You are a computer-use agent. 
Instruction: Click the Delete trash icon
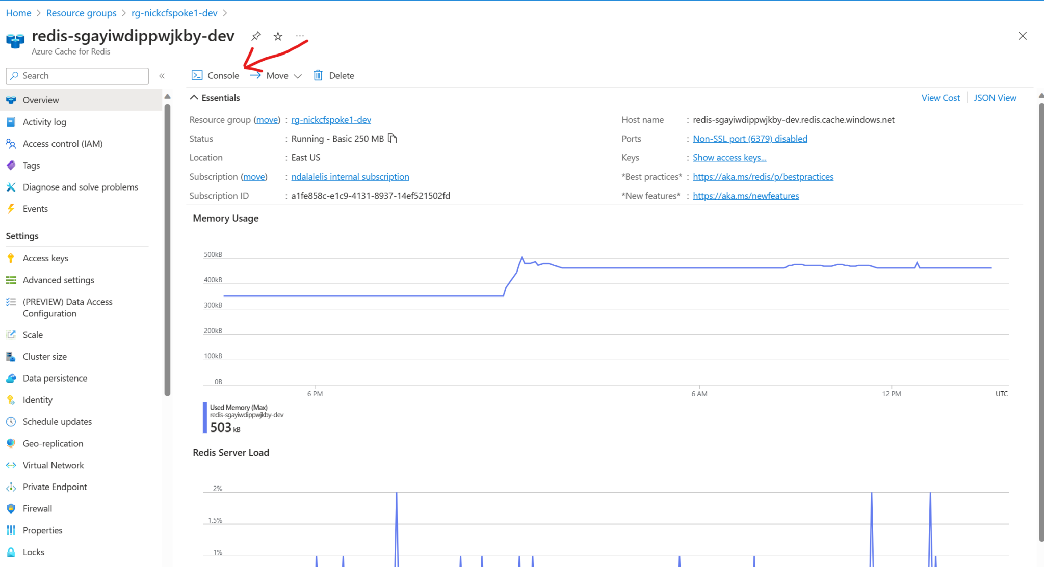coord(318,75)
